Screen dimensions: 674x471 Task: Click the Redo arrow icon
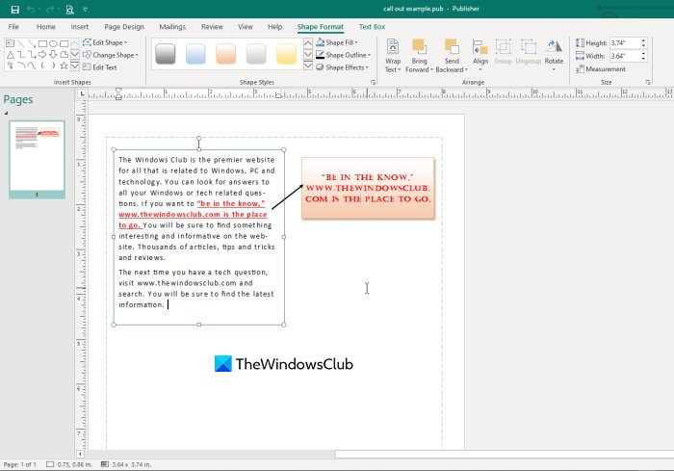pyautogui.click(x=49, y=9)
